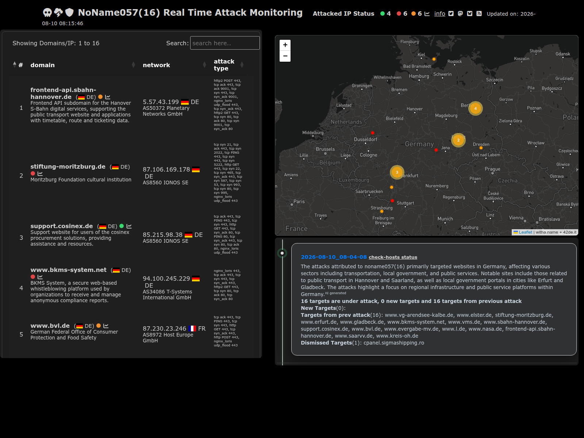The image size is (584, 438).
Task: Open the RSS feed icon
Action: [479, 14]
